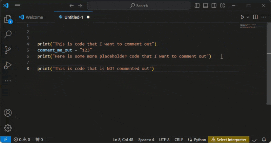271x143 pixels.
Task: Open editor More Actions ellipsis menu
Action: pos(264,17)
